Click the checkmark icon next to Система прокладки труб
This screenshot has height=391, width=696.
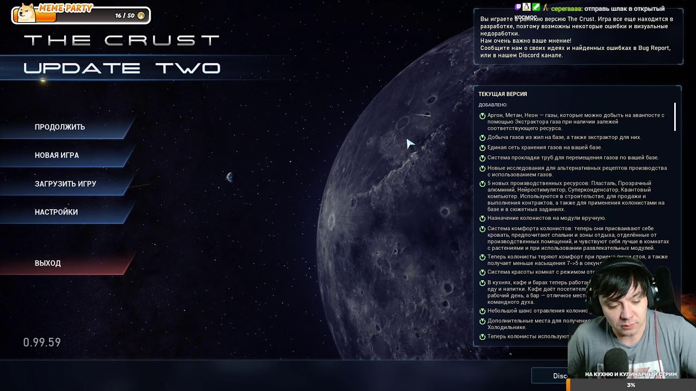(x=482, y=158)
